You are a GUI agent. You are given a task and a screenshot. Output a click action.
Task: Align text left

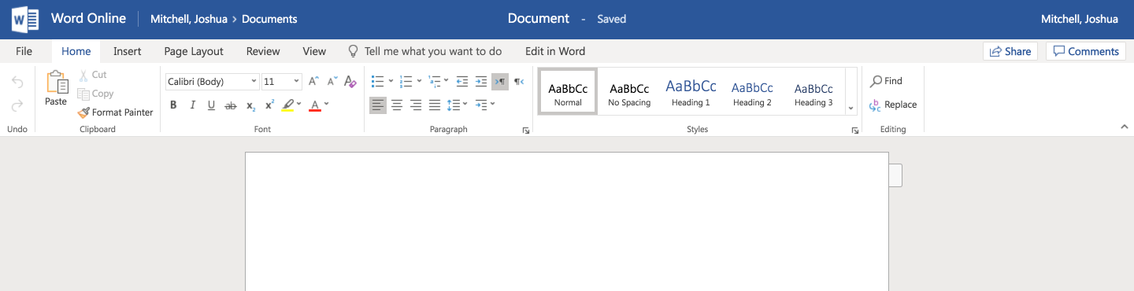[378, 105]
